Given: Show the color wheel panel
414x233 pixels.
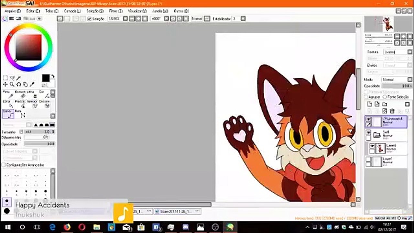Looking at the screenshot, I should [5, 19].
